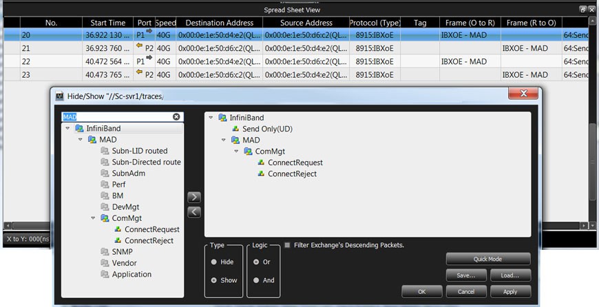The image size is (599, 307).
Task: Click ConnectRequest icon in left tree
Action: pos(118,229)
